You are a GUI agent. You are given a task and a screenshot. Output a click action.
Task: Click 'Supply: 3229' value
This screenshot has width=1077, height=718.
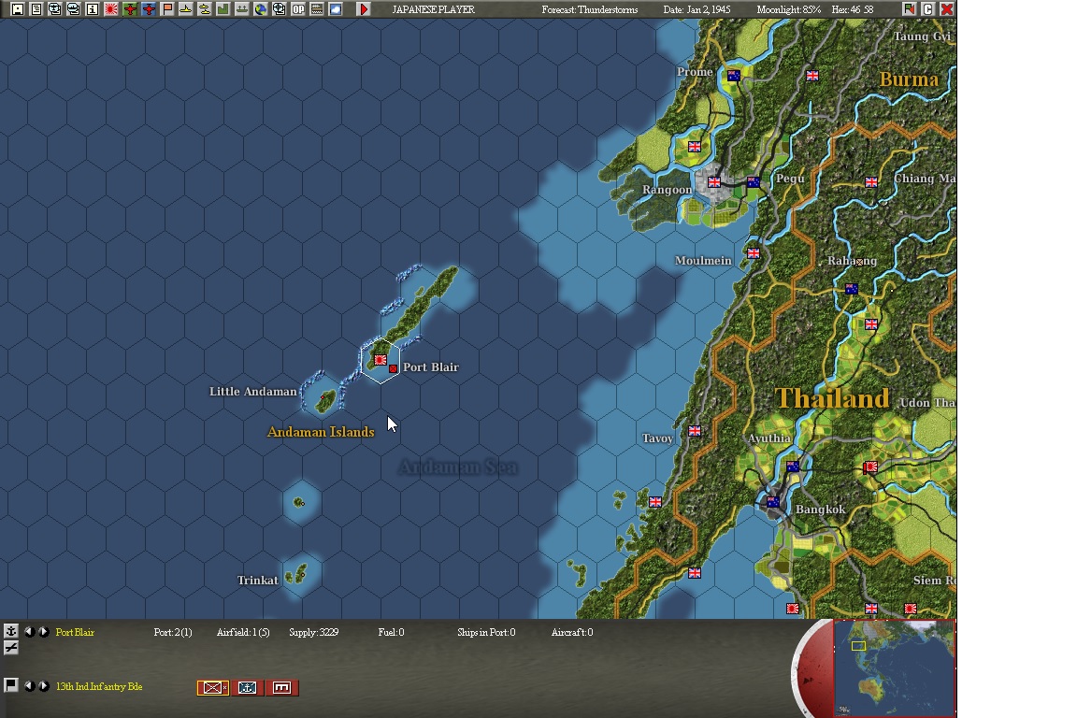[x=314, y=632]
